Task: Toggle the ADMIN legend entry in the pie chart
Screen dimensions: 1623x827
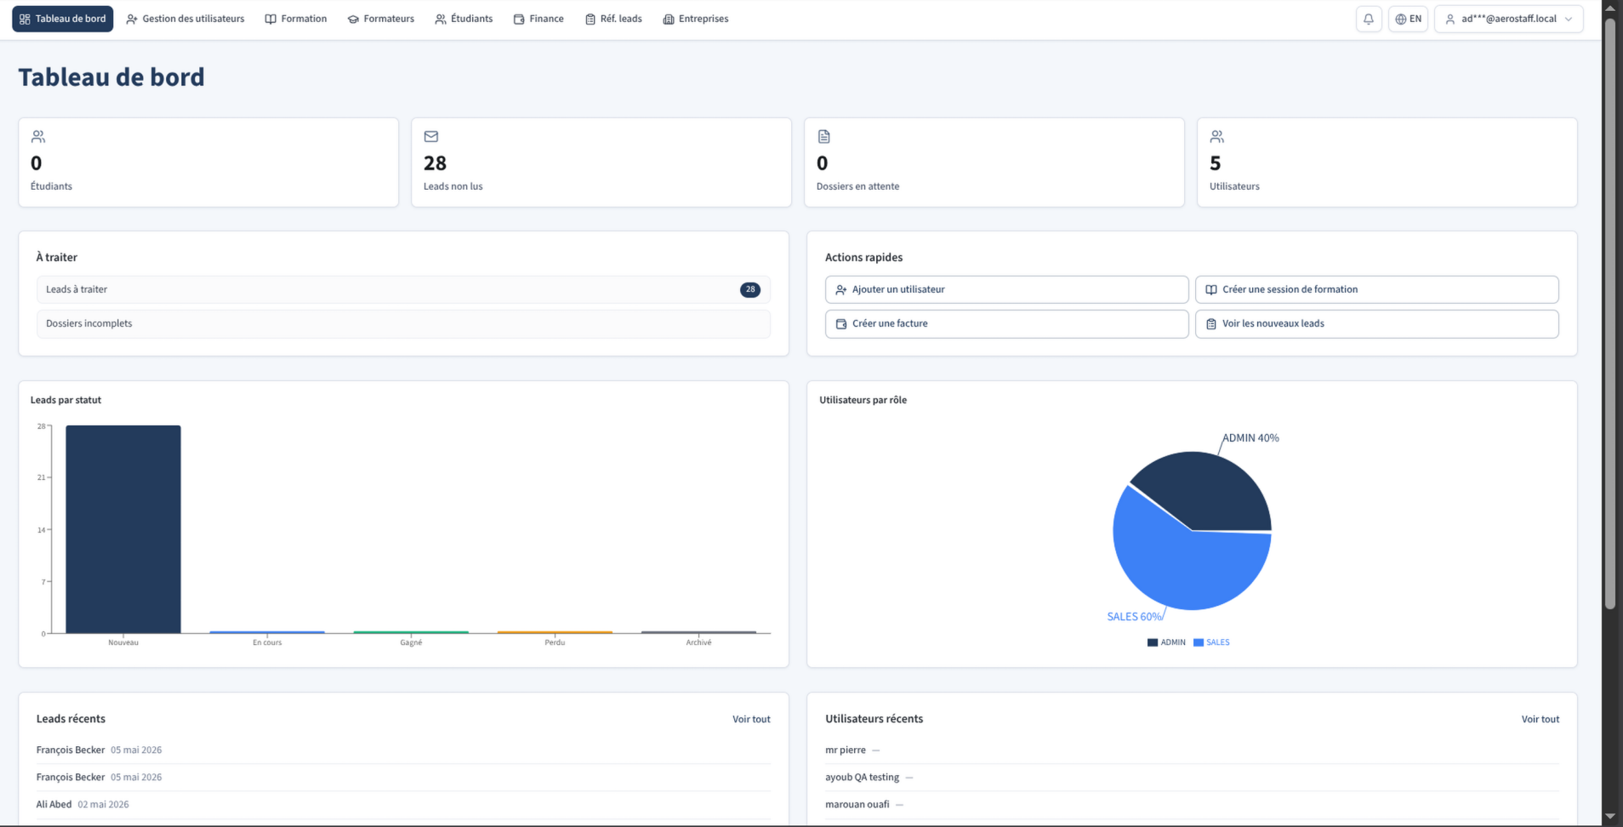Action: click(x=1166, y=642)
